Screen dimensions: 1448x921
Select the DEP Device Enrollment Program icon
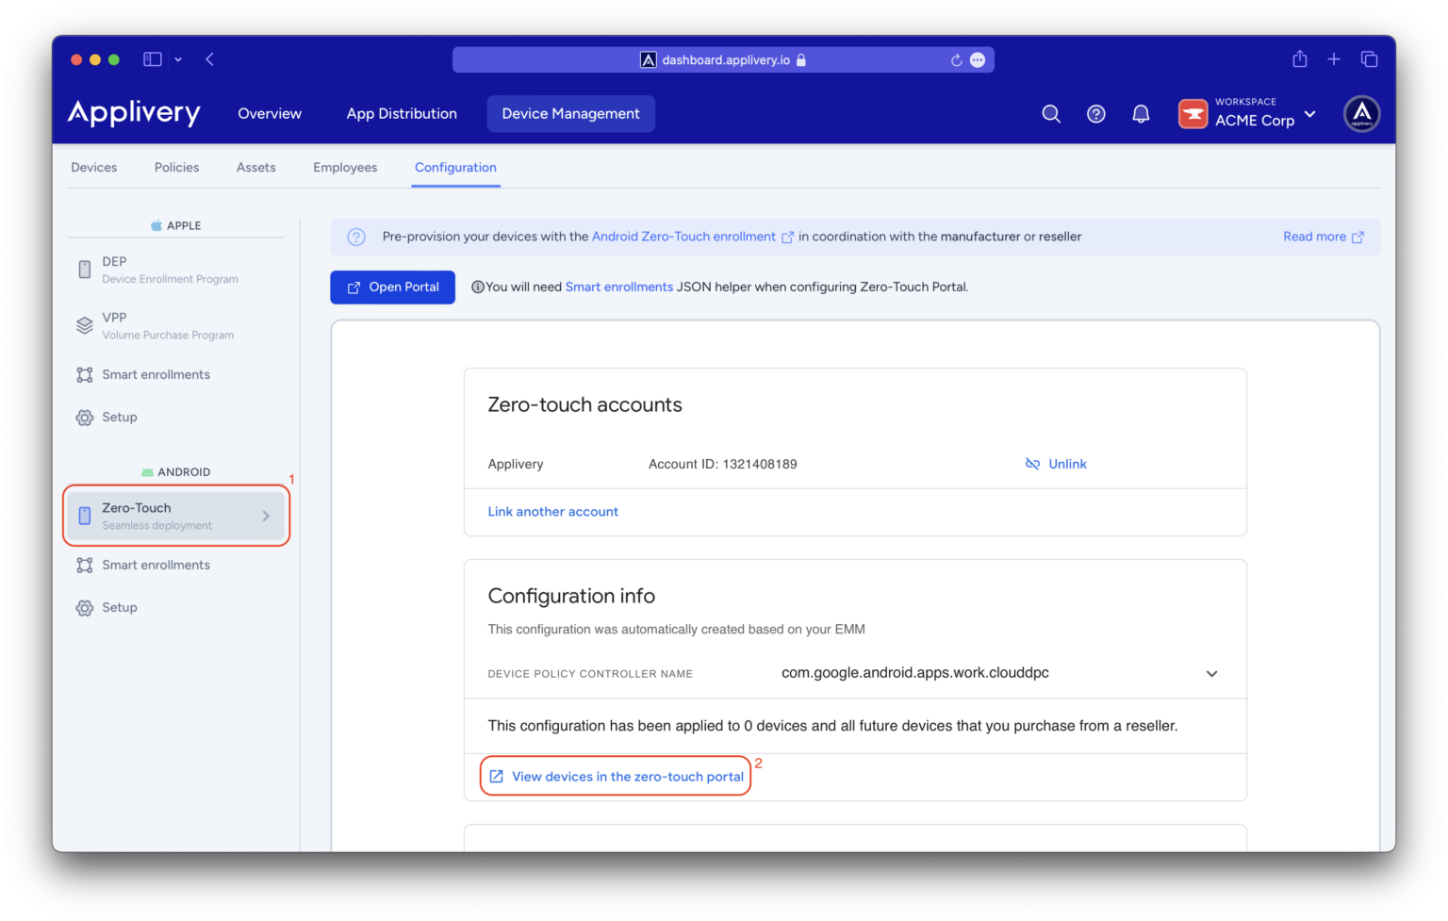(83, 269)
